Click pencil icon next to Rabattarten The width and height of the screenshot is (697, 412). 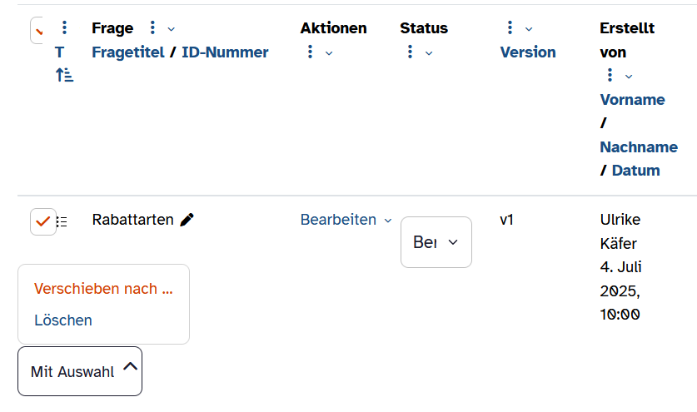tap(187, 220)
